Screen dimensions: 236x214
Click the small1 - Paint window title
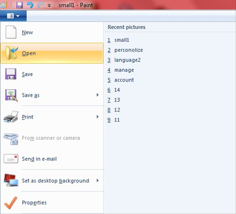pos(76,5)
